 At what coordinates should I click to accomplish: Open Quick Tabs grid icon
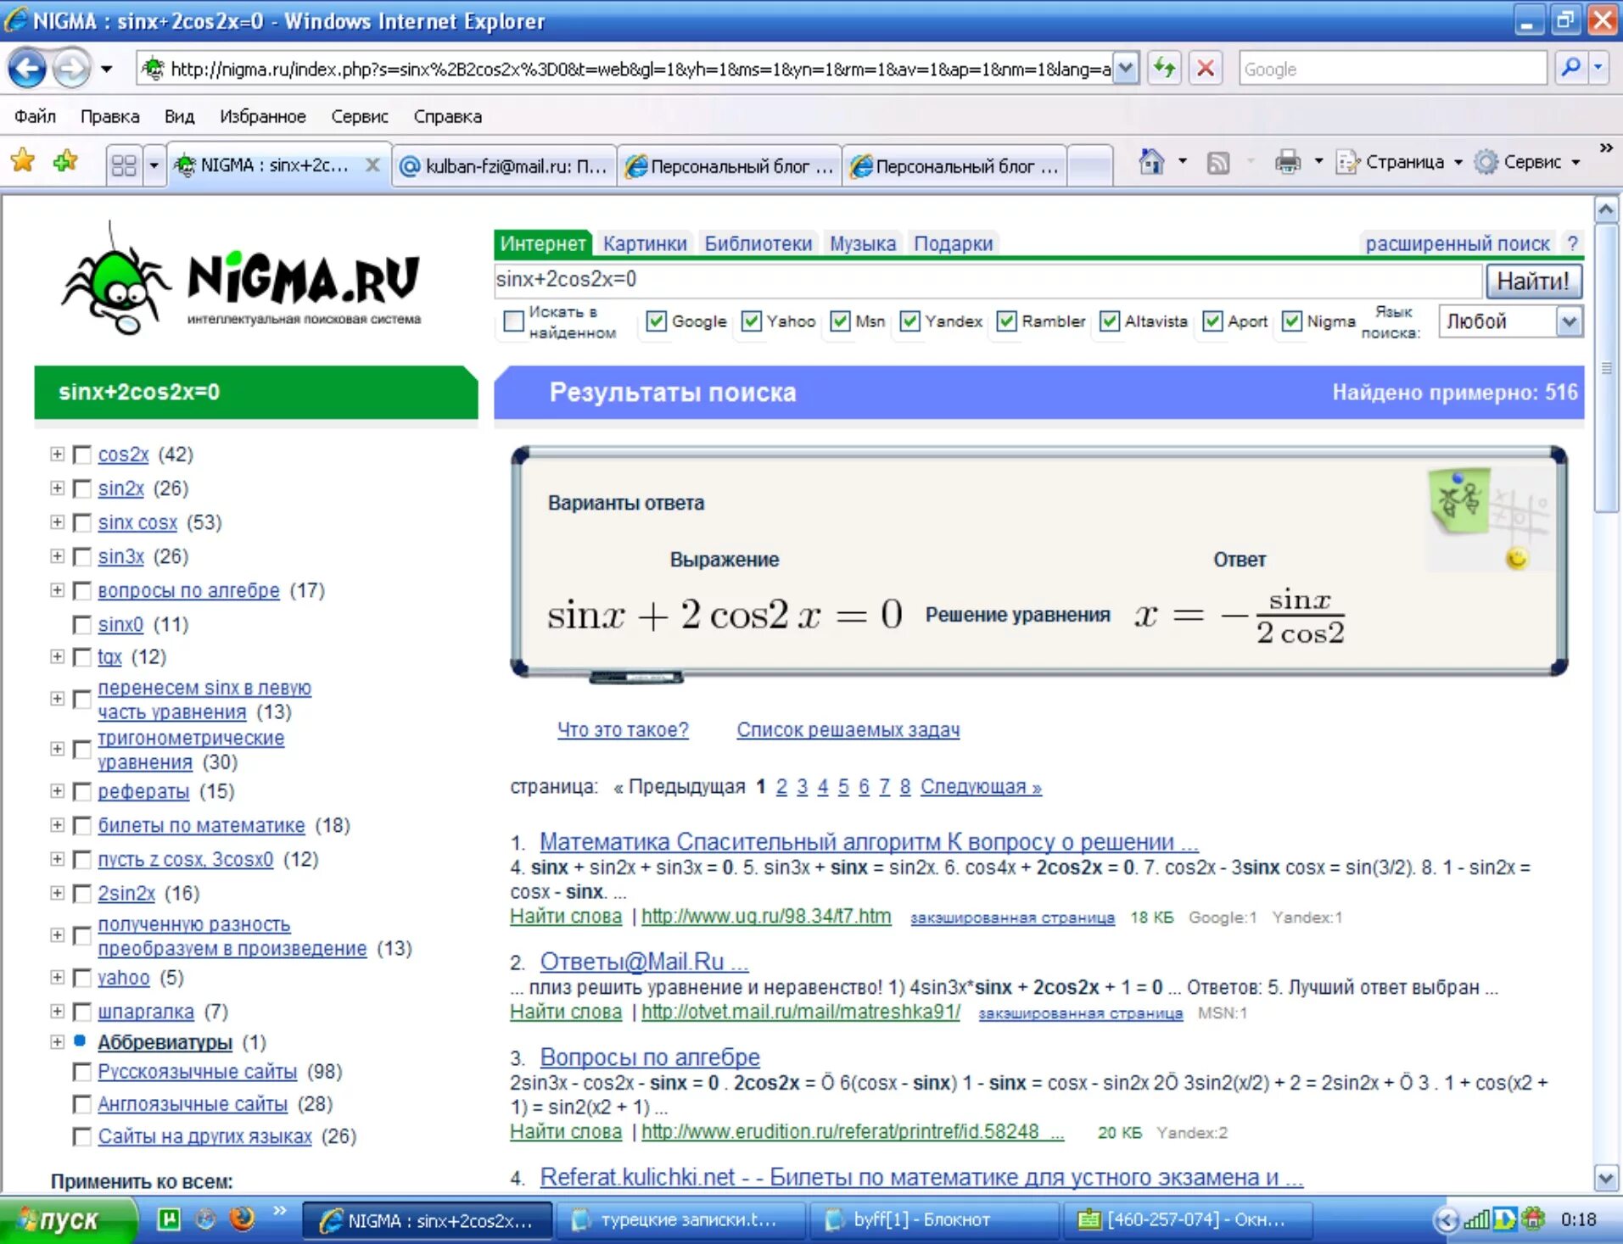coord(124,165)
